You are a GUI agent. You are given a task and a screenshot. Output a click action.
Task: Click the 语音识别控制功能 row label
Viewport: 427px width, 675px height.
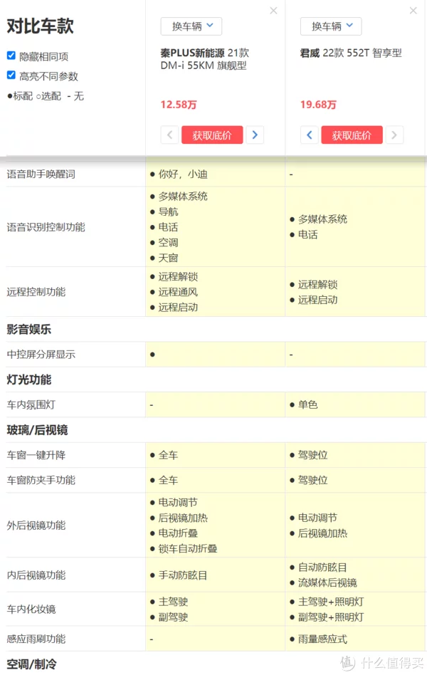click(46, 227)
